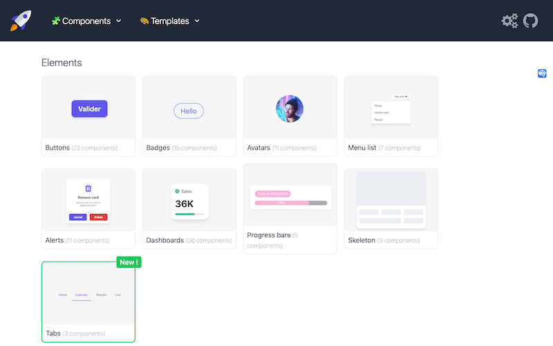The image size is (553, 346).
Task: Click the green Sales dot icon
Action: coord(178,192)
